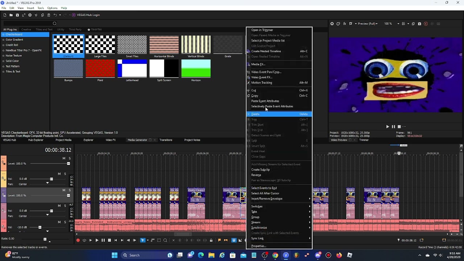Viewport: 464px width, 261px height.
Task: Open Video Preview settings gear icon
Action: [332, 24]
